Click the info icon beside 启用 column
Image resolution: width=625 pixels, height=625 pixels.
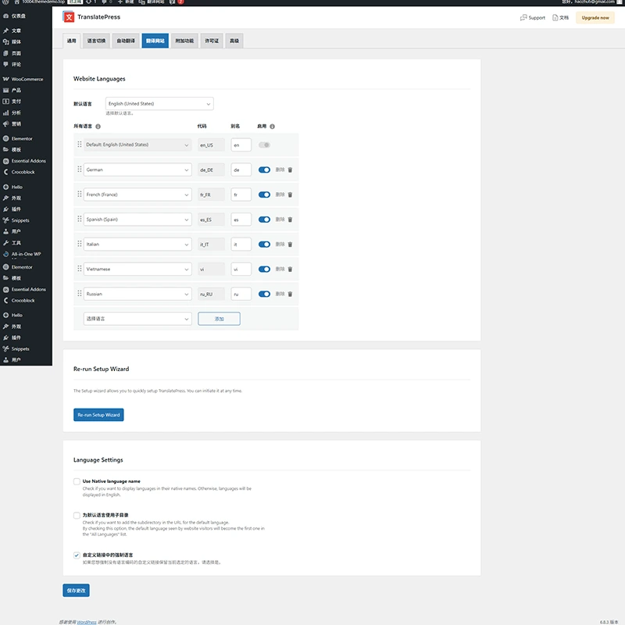pos(272,126)
